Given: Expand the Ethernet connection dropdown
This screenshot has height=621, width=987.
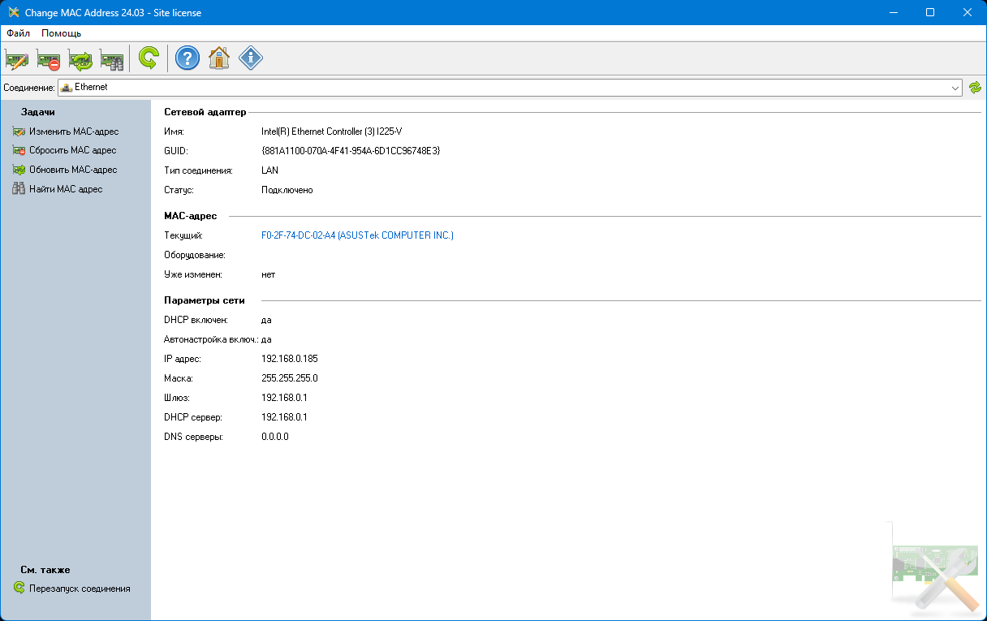Looking at the screenshot, I should coord(955,87).
